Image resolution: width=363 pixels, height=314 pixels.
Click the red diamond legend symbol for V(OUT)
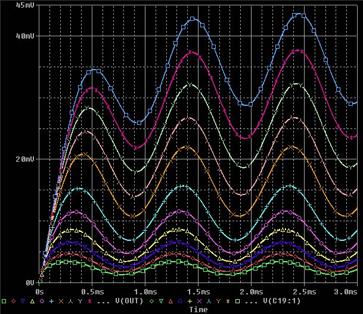point(13,301)
